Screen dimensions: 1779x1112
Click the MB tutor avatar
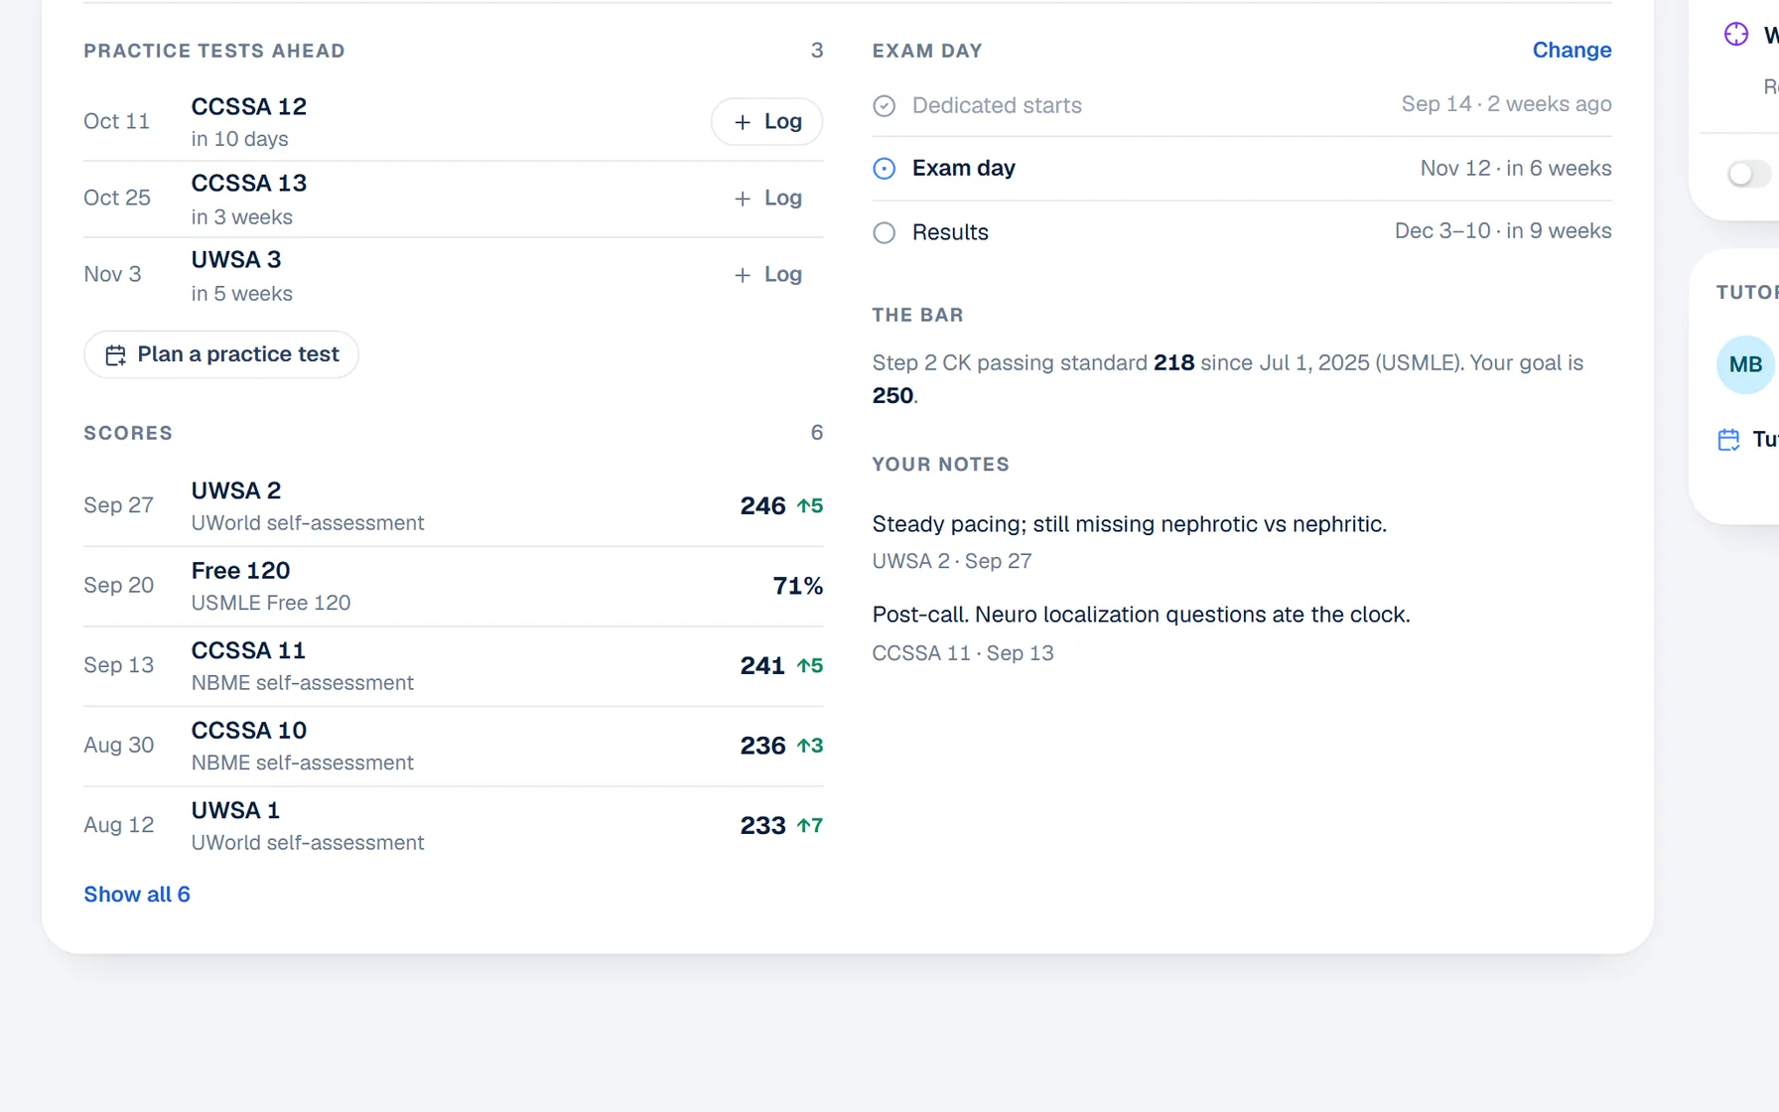[x=1744, y=364]
